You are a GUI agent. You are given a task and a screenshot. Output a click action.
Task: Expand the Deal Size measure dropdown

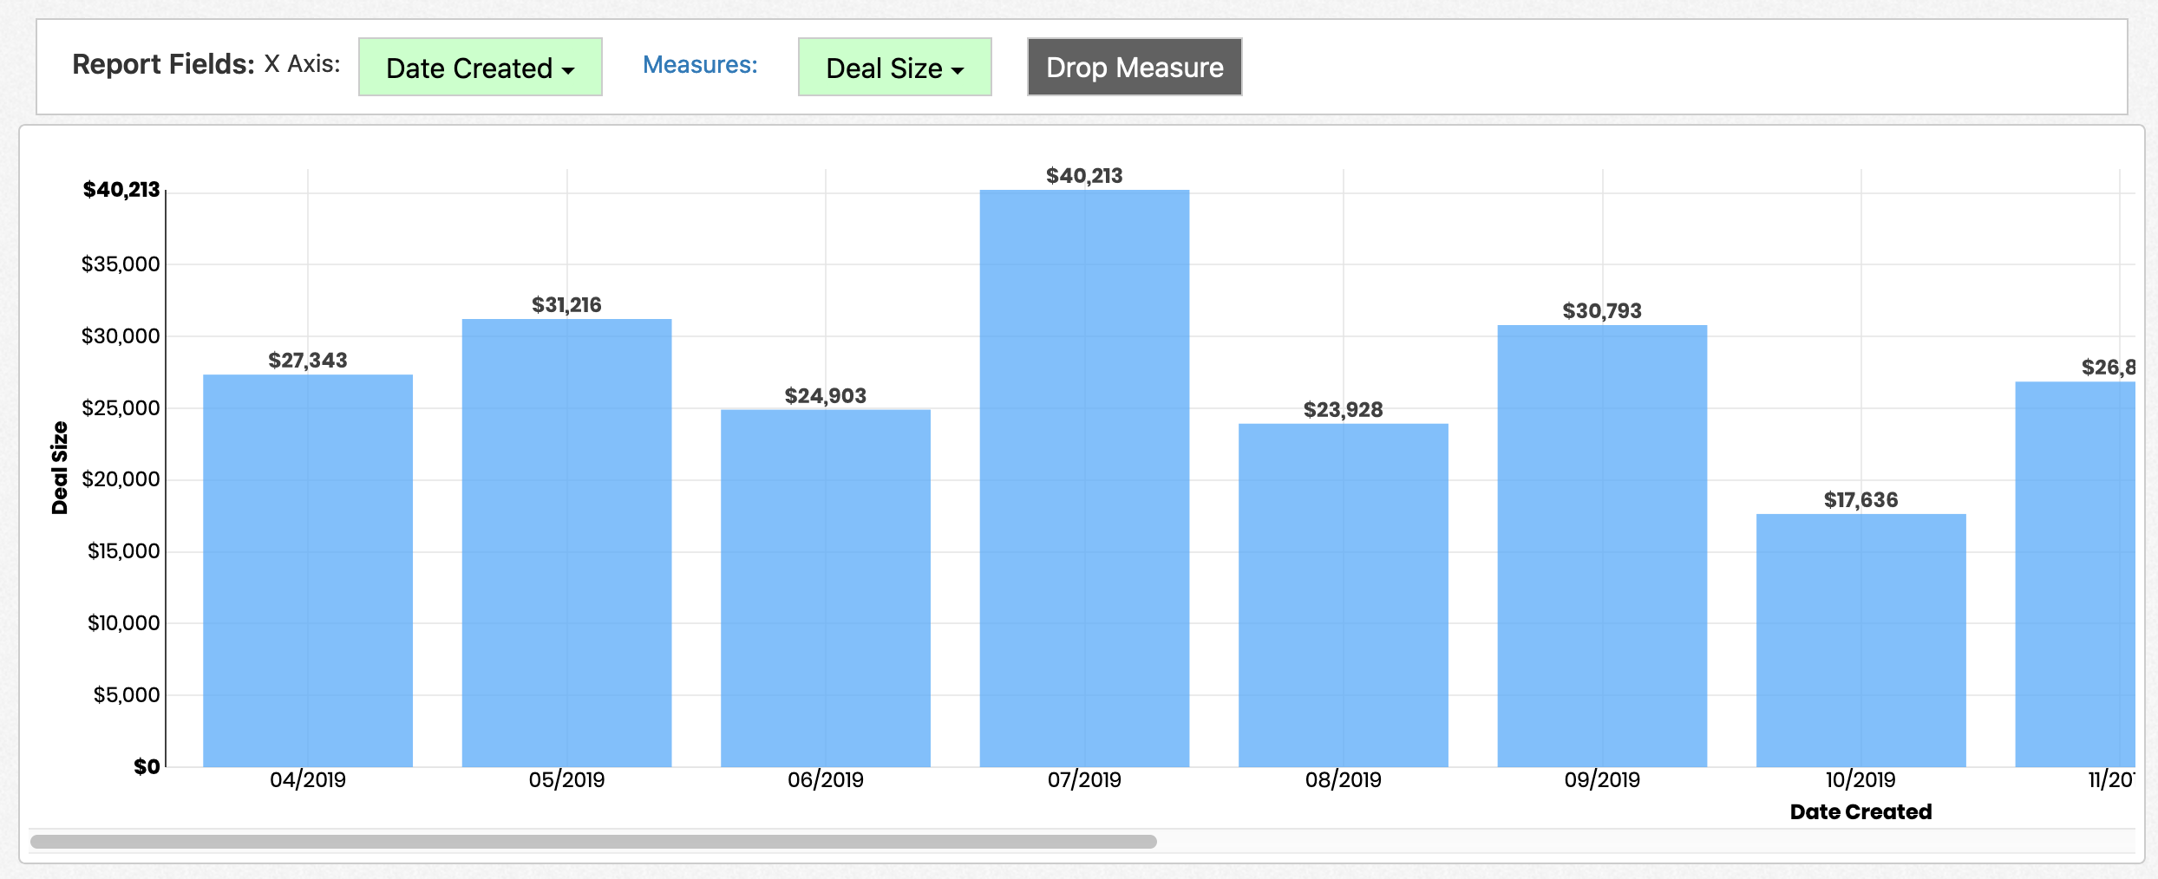tap(894, 68)
